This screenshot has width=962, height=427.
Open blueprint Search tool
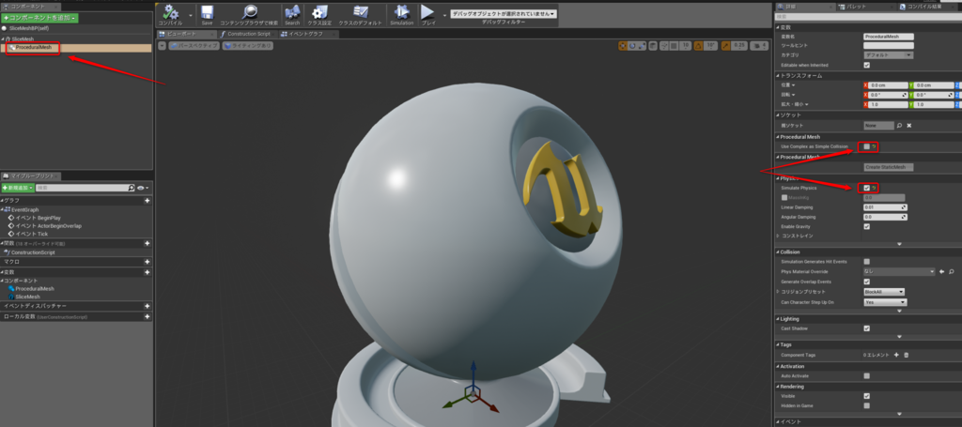tap(292, 14)
